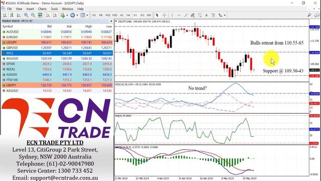The width and height of the screenshot is (321, 181).
Task: Click the Symbol column header
Action: pyautogui.click(x=8, y=27)
